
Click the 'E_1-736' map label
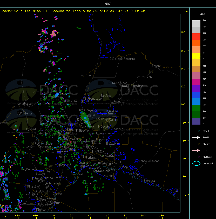coord(146,77)
